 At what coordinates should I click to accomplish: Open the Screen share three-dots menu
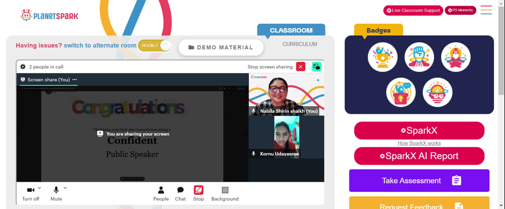click(x=75, y=80)
